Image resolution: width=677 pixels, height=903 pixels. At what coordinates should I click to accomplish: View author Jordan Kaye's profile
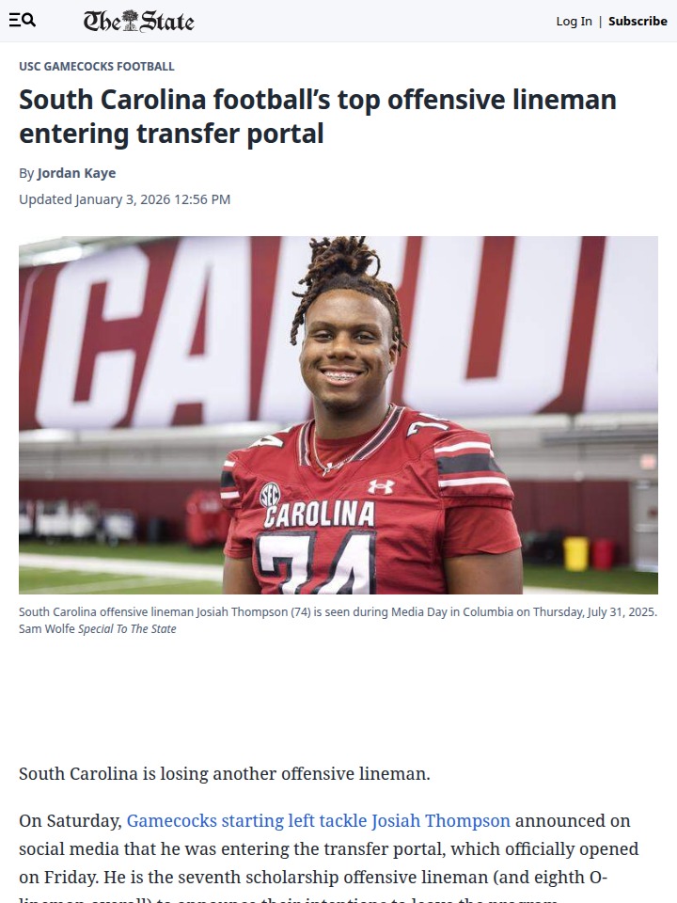(x=76, y=173)
